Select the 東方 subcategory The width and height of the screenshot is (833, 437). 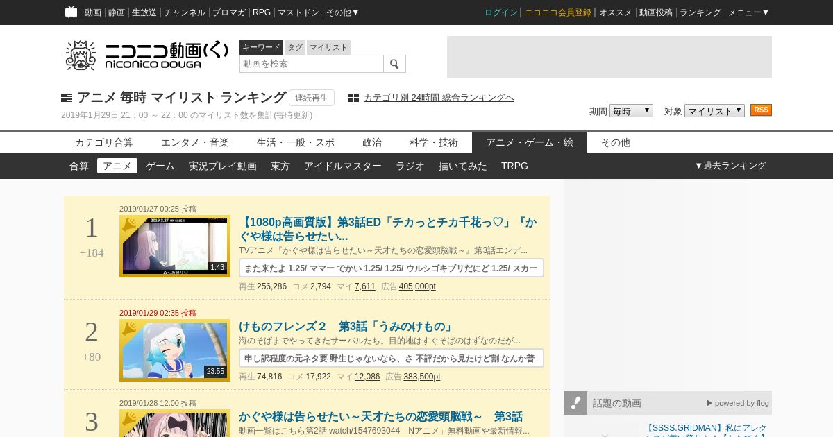pos(280,166)
